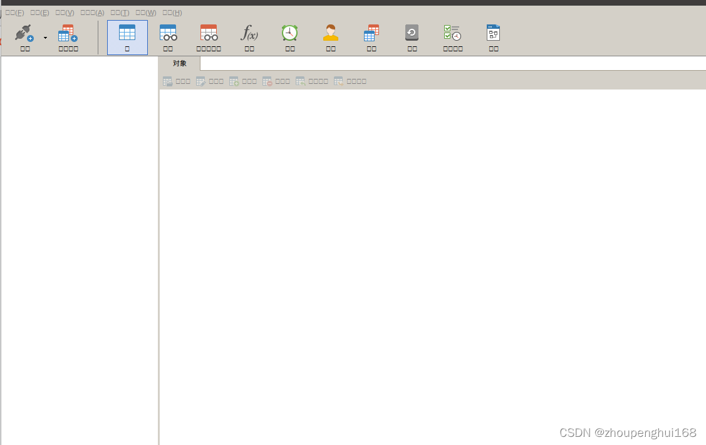Viewport: 706px width, 445px height.
Task: Open the Favorites (A) menu
Action: (92, 13)
